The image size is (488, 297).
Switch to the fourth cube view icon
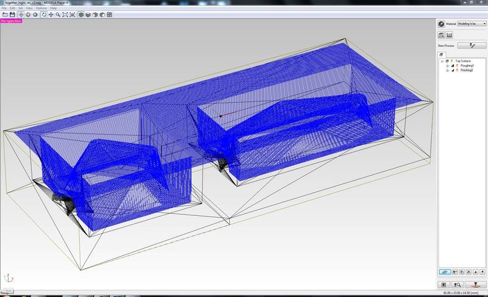[x=102, y=15]
